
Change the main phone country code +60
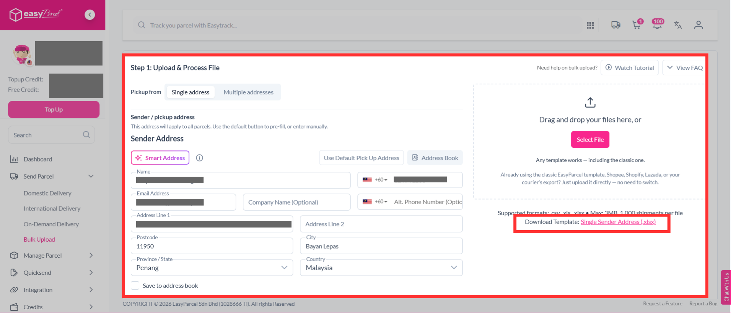point(375,180)
